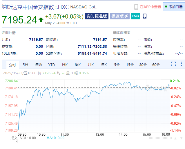Screen dimensions: 185x149
Task: Click the green plus icon in 添加自选
Action: pos(166,7)
